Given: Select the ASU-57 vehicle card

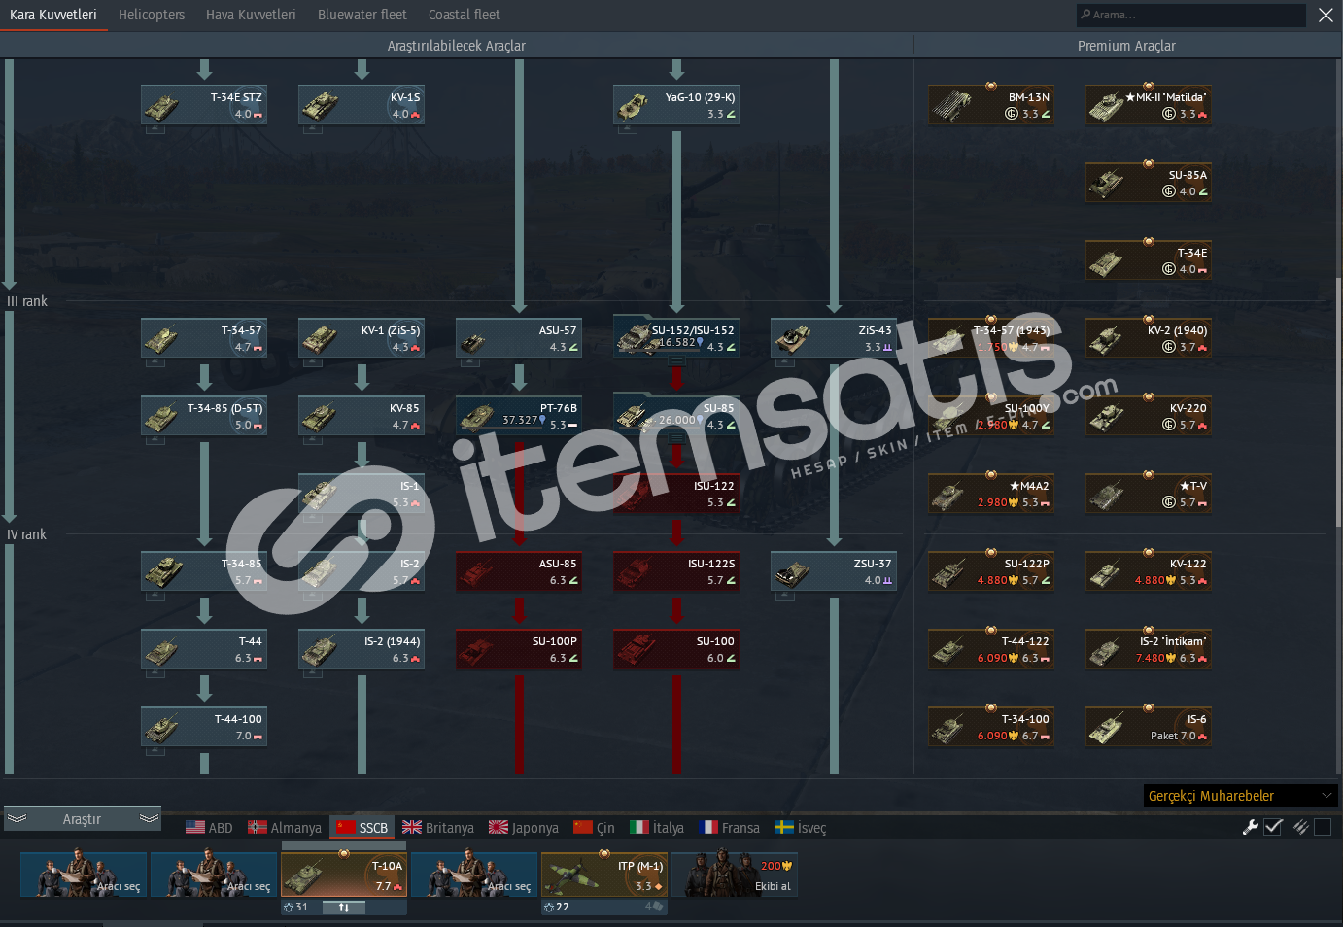Looking at the screenshot, I should coord(519,338).
